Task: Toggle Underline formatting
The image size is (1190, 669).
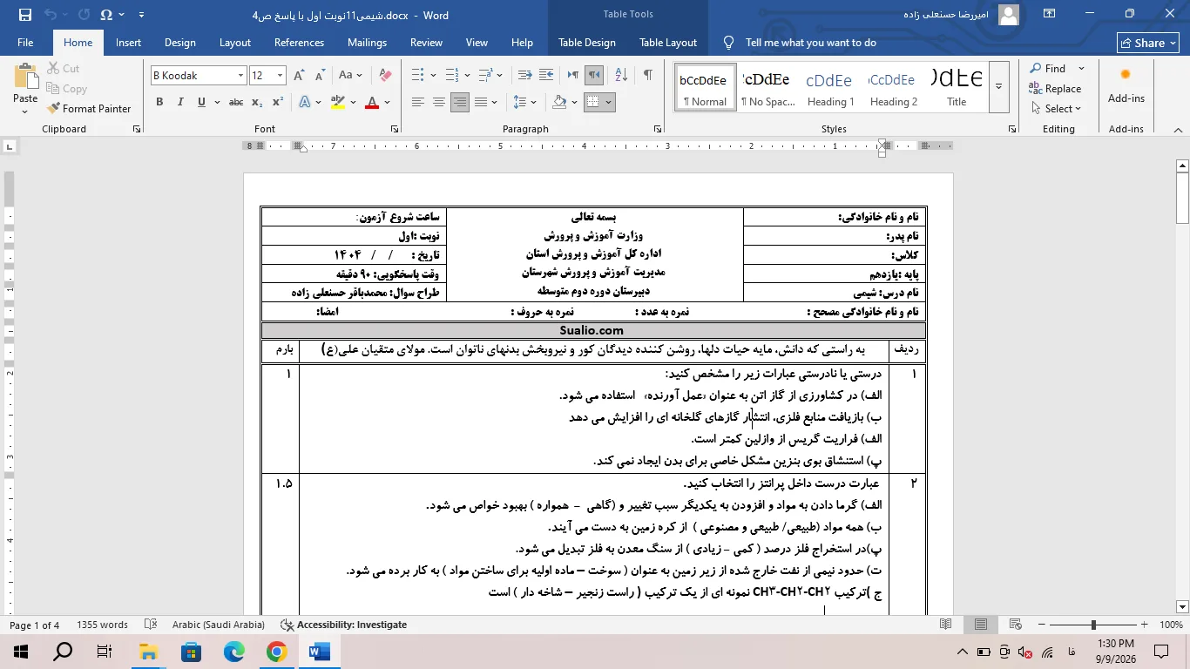Action: [201, 102]
